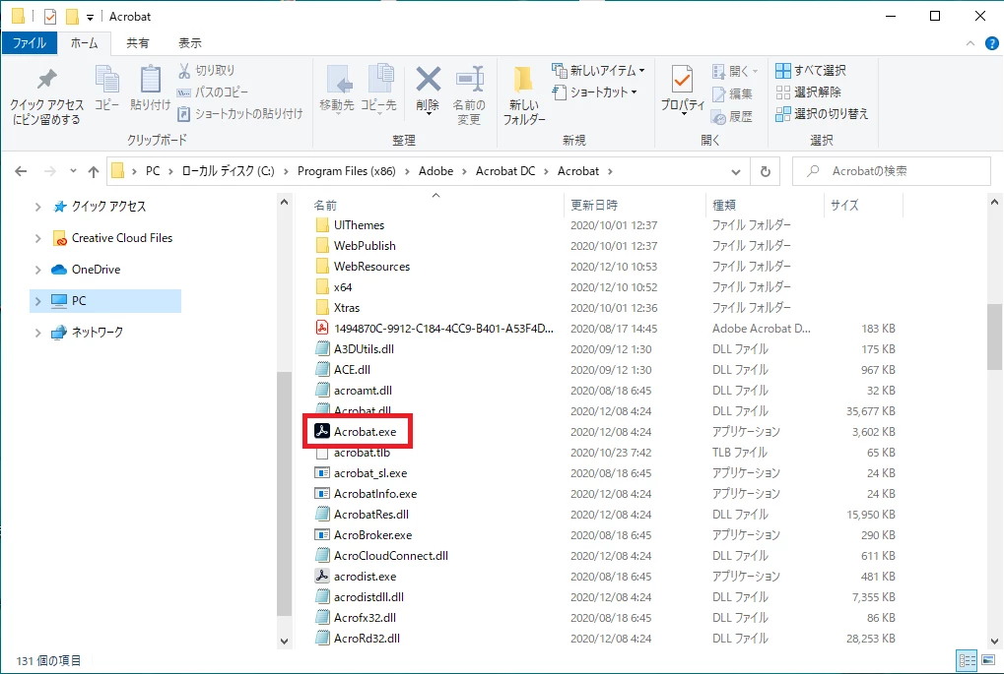The image size is (1004, 674).
Task: Select the x64 folder
Action: pyautogui.click(x=343, y=287)
